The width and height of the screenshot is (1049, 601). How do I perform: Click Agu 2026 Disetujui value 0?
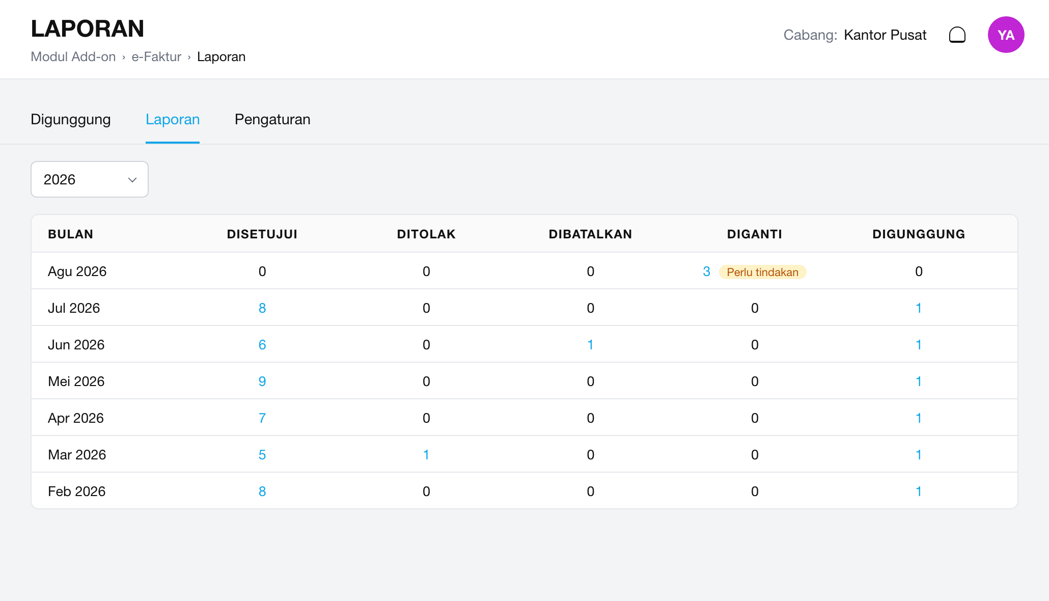(x=262, y=271)
